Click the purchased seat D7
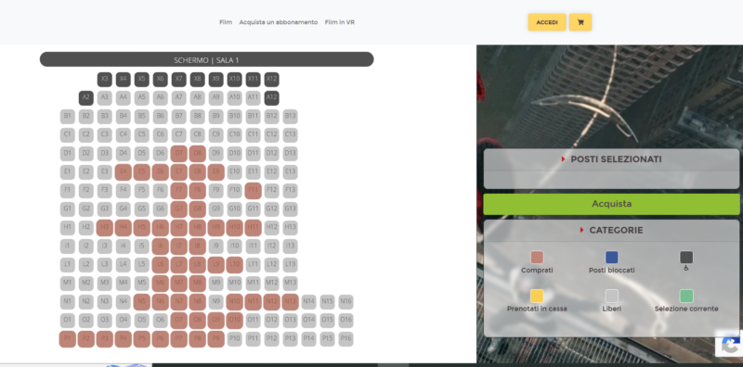This screenshot has height=367, width=743. point(178,154)
